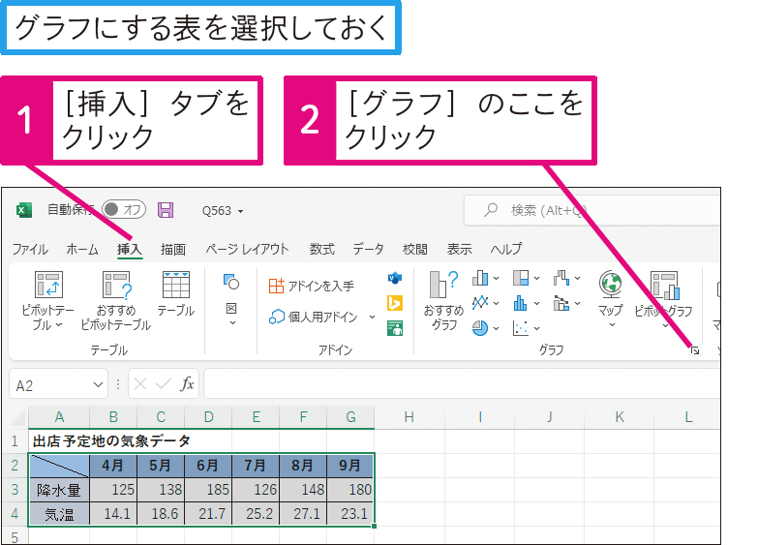
Task: Switch to the ホーム tab
Action: [82, 249]
